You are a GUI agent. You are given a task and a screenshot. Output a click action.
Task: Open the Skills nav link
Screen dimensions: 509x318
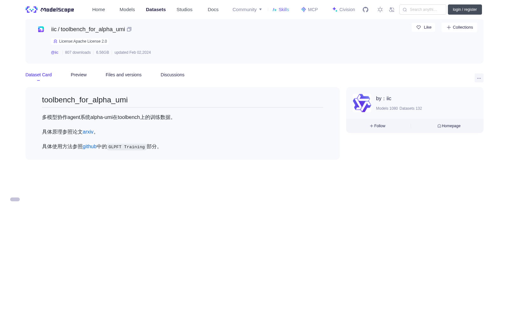281,10
